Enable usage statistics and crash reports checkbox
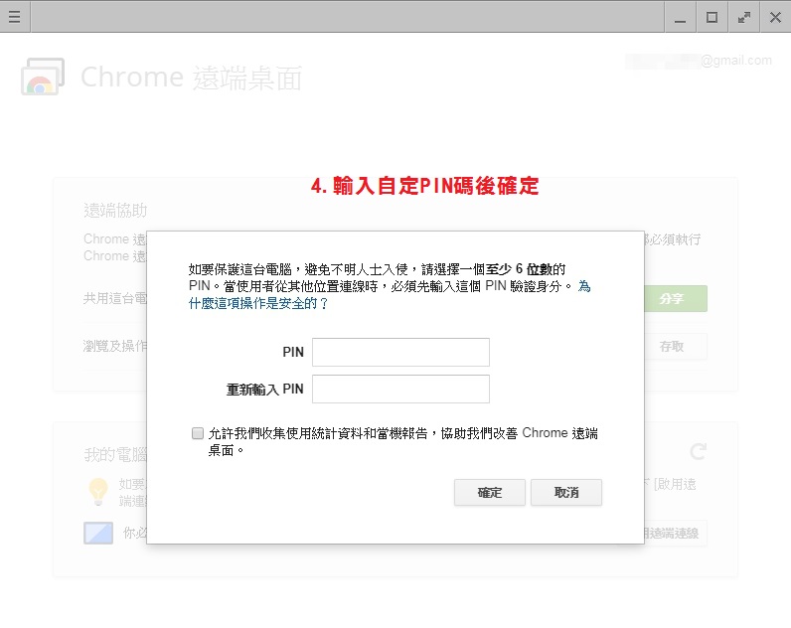This screenshot has width=791, height=628. tap(197, 433)
